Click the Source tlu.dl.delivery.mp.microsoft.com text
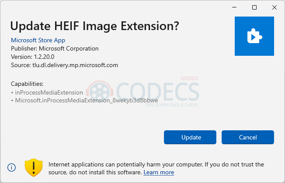285x183 pixels. point(64,65)
